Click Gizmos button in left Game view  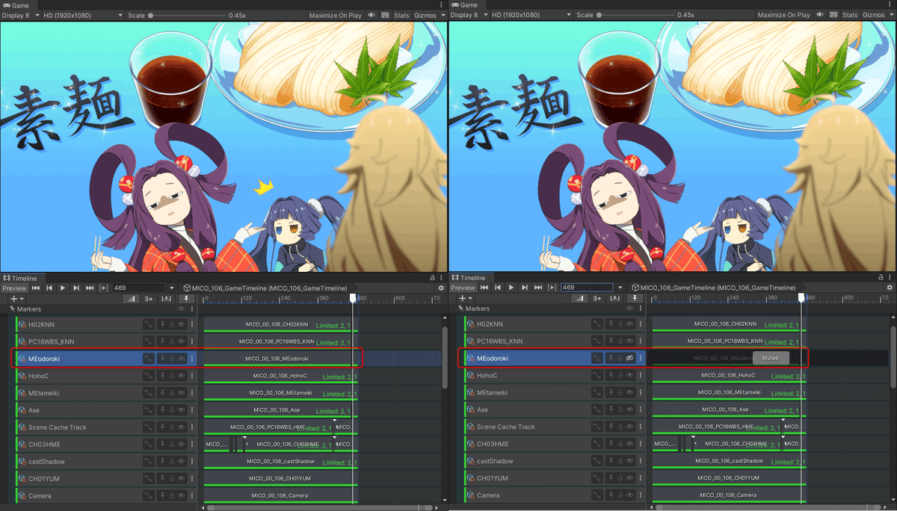click(424, 15)
